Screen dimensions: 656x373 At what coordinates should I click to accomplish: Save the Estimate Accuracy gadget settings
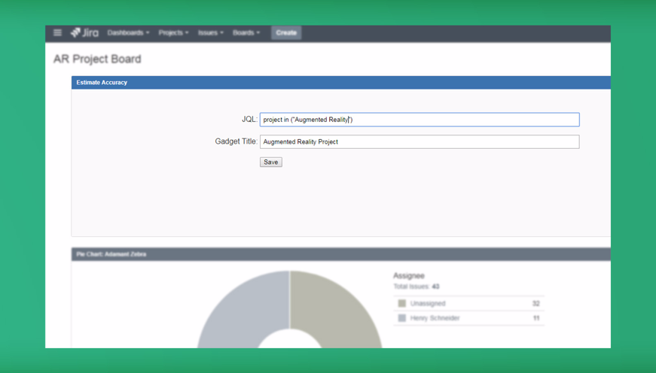[x=270, y=162]
